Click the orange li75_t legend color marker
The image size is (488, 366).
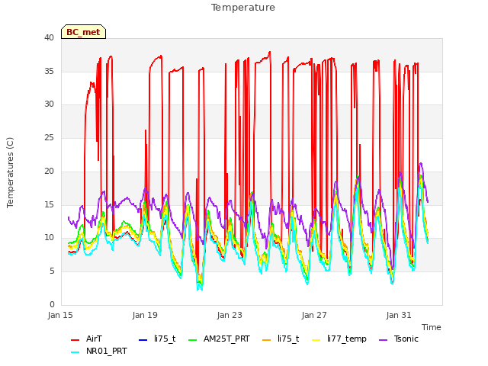pos(267,339)
